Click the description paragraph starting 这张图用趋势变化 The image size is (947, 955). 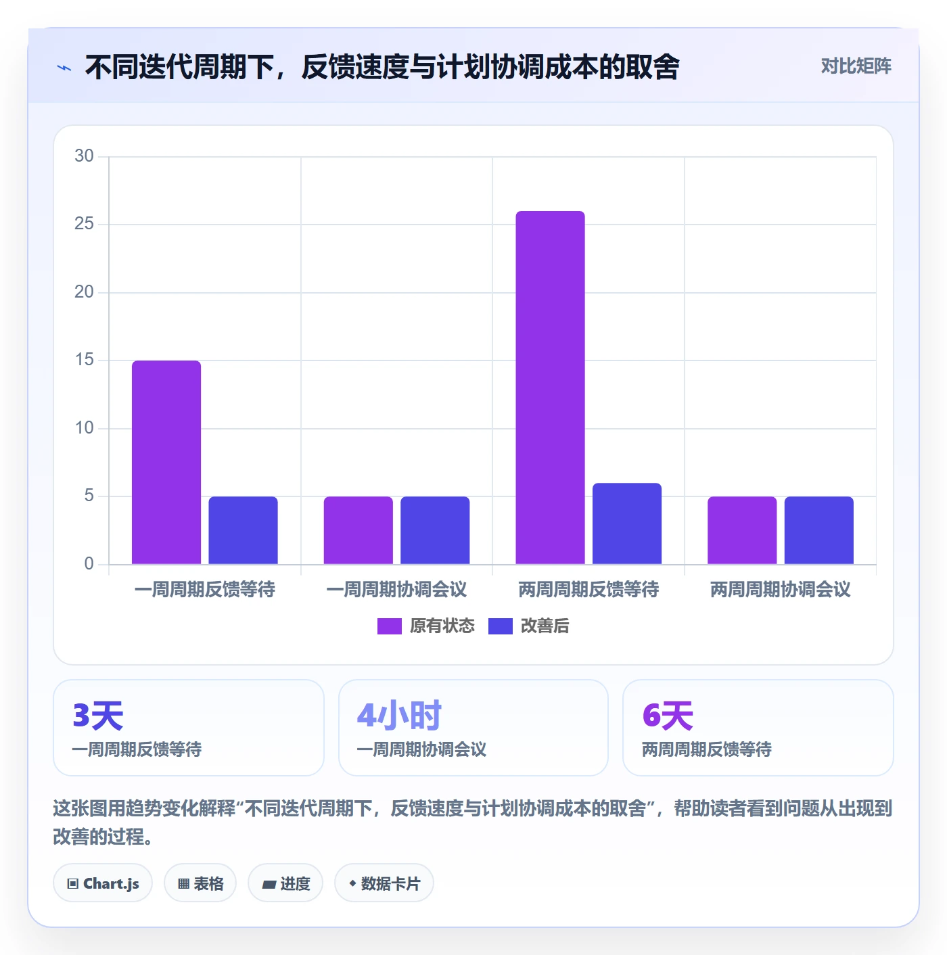pyautogui.click(x=472, y=822)
